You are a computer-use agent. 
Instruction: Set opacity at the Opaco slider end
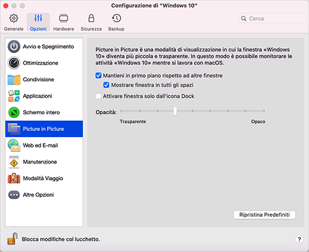point(264,111)
